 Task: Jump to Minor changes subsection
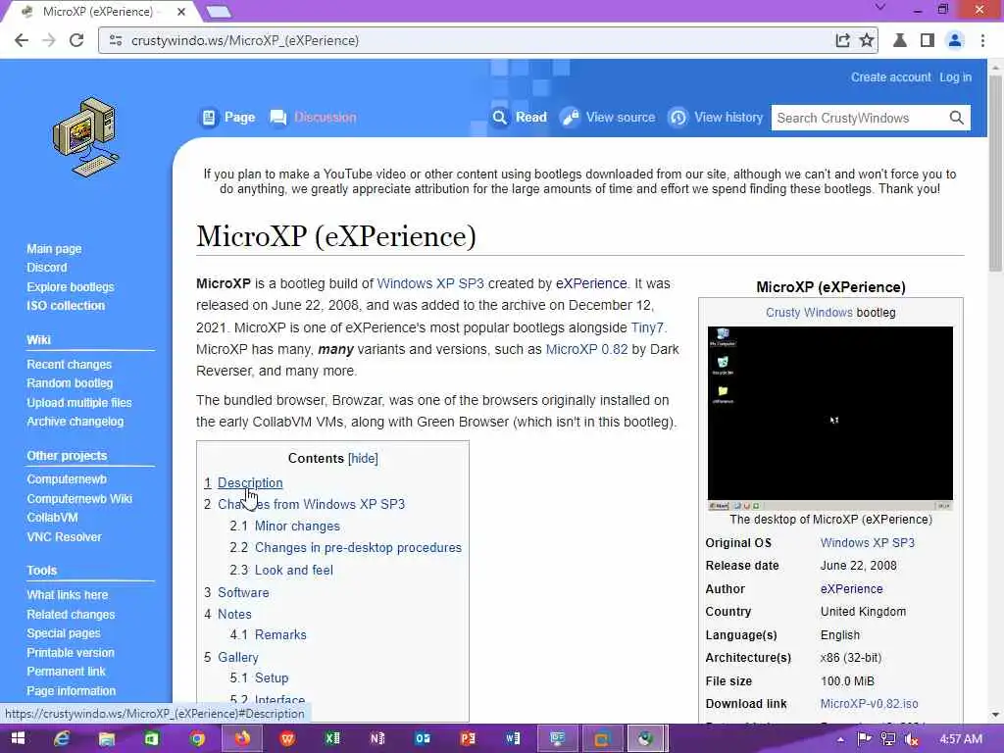point(297,527)
